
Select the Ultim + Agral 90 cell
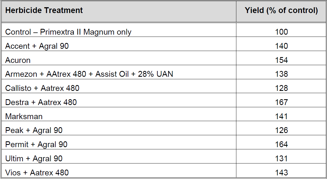[x=34, y=158]
